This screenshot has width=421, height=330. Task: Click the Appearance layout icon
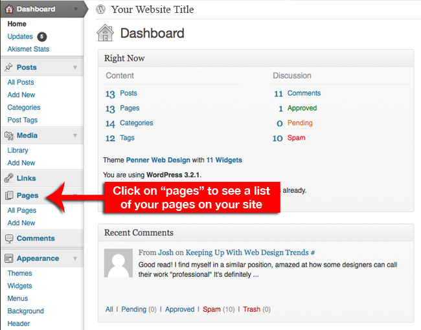pyautogui.click(x=9, y=258)
